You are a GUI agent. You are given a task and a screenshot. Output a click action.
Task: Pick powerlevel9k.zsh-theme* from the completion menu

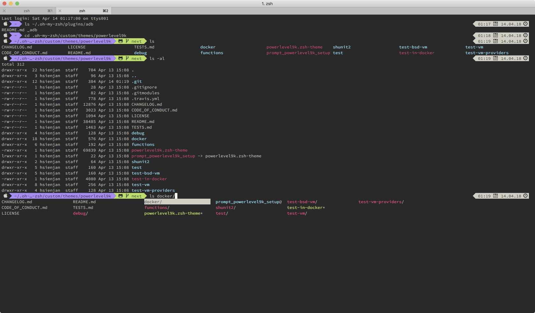pyautogui.click(x=173, y=213)
